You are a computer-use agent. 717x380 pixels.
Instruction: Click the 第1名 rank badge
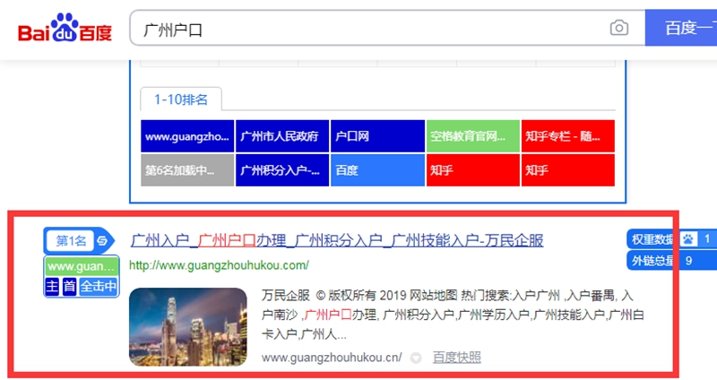[71, 240]
